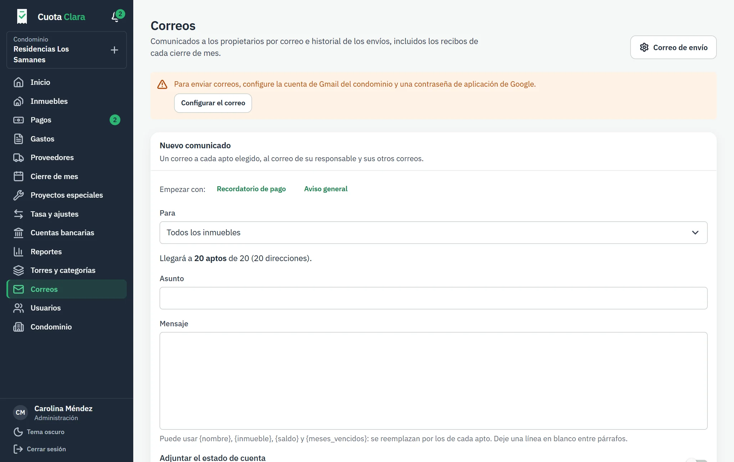Open Cierre de mes page
Viewport: 734px width, 462px height.
click(67, 177)
